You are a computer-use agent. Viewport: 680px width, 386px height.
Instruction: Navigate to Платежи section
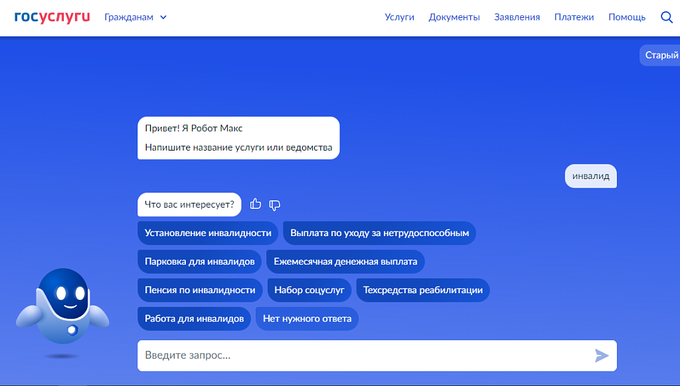pos(574,17)
